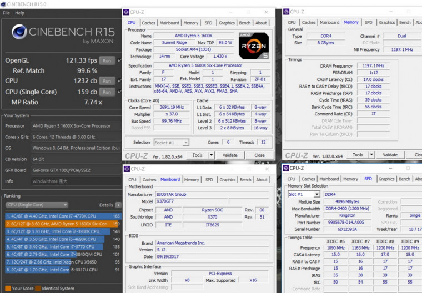422x293 pixels.
Task: Click the Details arrow icon in Ranking
Action: coord(118,205)
